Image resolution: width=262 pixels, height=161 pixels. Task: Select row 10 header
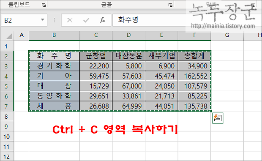pyautogui.click(x=7, y=136)
